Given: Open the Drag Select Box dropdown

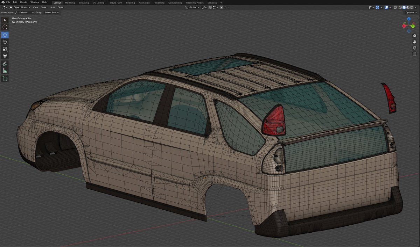Looking at the screenshot, I should (51, 13).
